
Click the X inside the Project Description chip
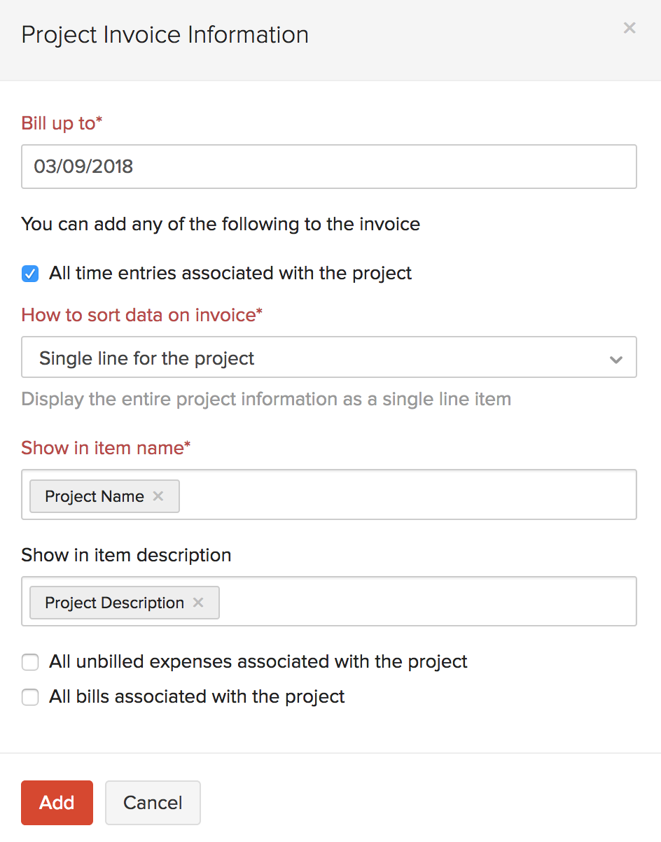coord(197,602)
